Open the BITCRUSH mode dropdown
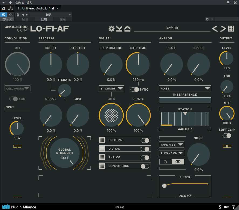The image size is (239, 210). (x=111, y=88)
